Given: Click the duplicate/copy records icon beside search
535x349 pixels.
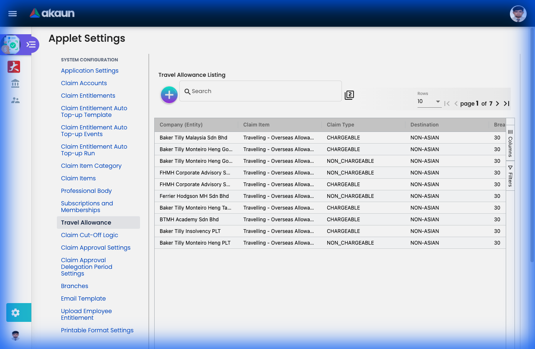Looking at the screenshot, I should [349, 95].
